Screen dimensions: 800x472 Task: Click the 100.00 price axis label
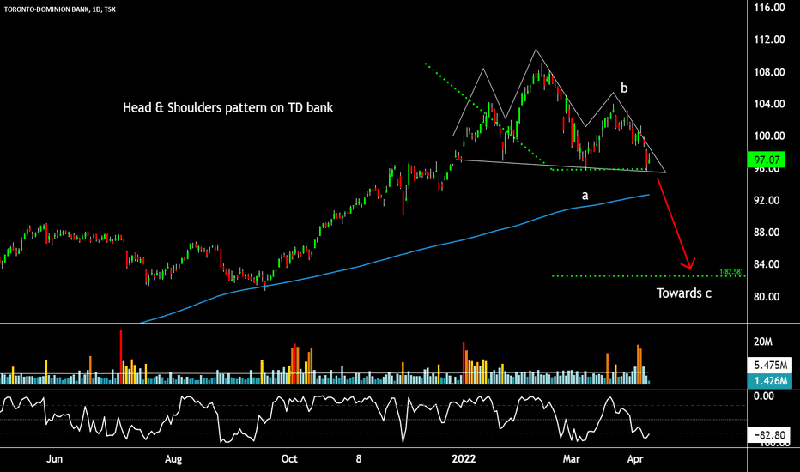click(769, 136)
